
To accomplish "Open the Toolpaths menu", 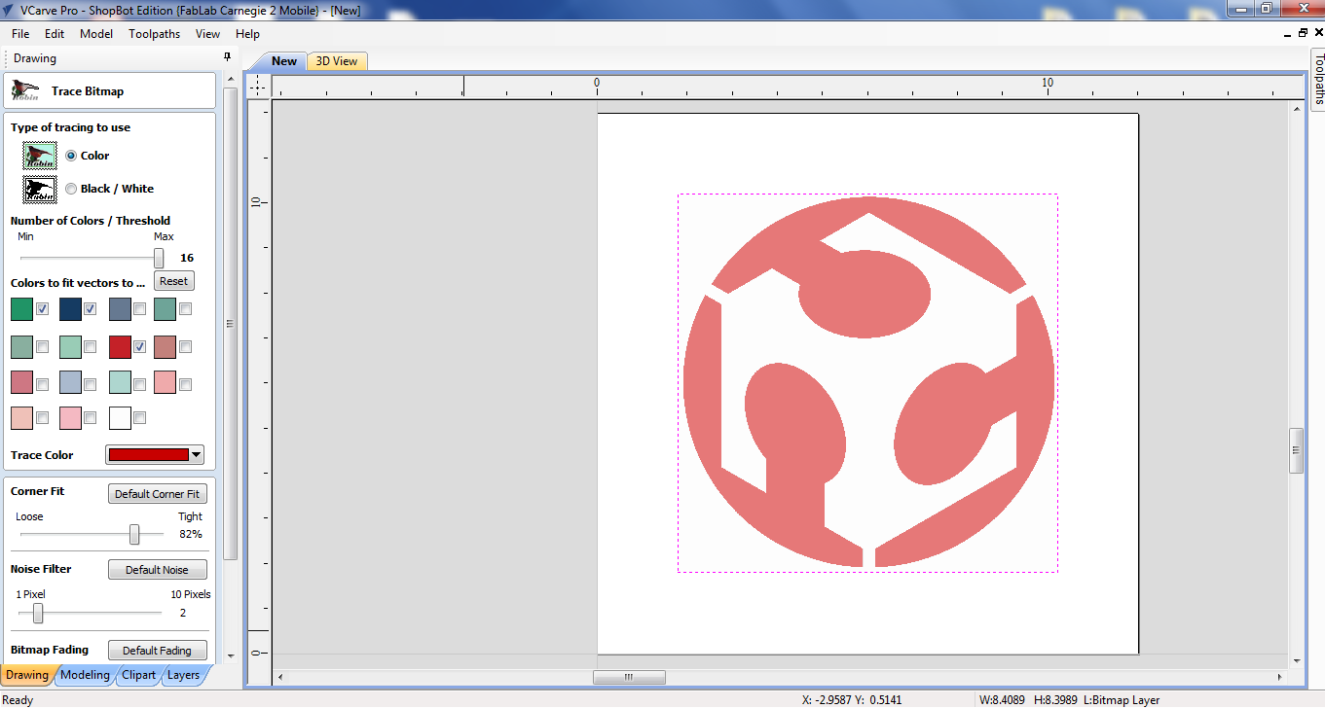I will (x=155, y=33).
